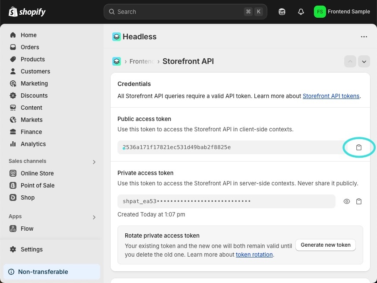
Task: Open the three-dot more actions menu
Action: tap(364, 37)
